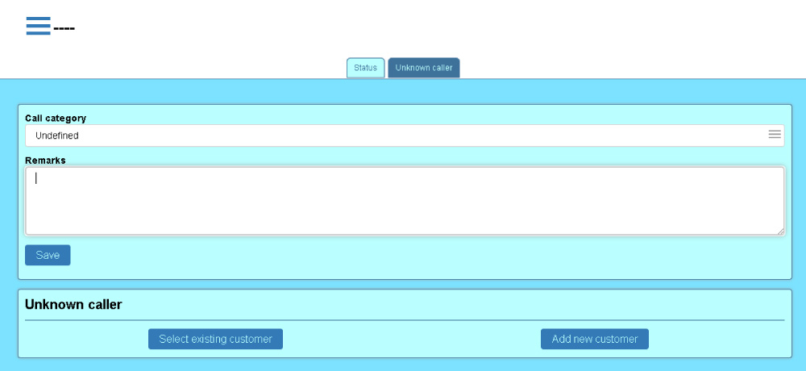Open the hamburger menu icon
806x371 pixels.
[x=39, y=26]
